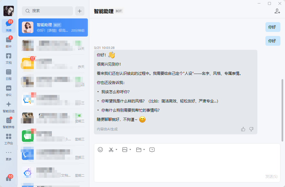Click the thumbs down on AI reply
This screenshot has width=285, height=187.
[x=251, y=129]
